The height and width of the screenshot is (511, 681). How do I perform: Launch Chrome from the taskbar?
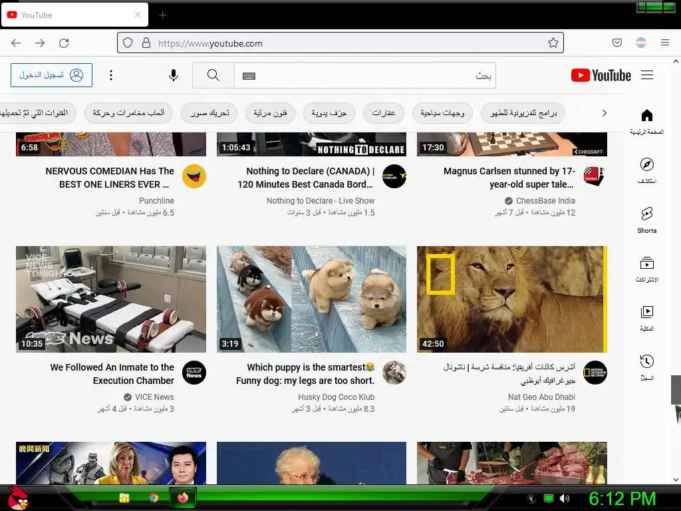coord(154,498)
